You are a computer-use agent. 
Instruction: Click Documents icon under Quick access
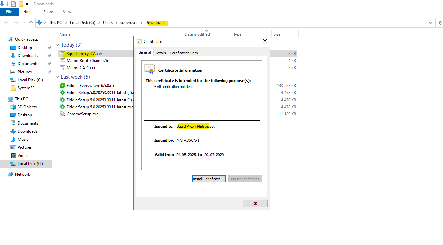pos(13,64)
